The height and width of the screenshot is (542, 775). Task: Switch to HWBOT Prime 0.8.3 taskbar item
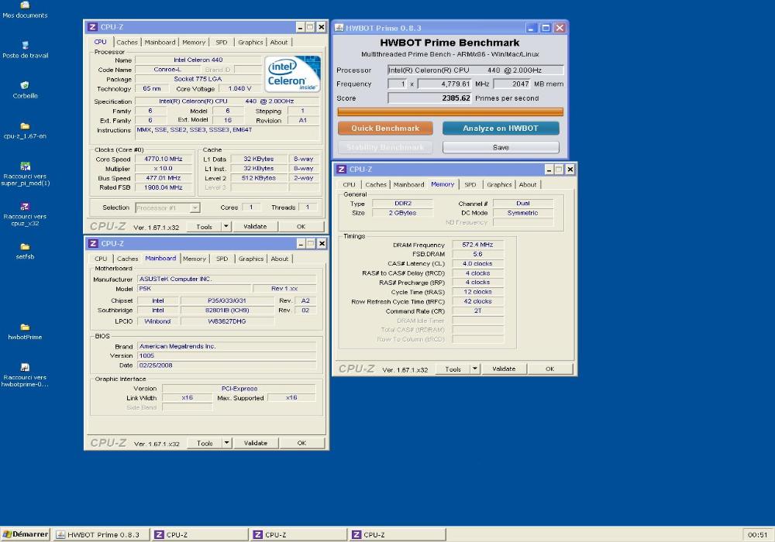pos(102,534)
